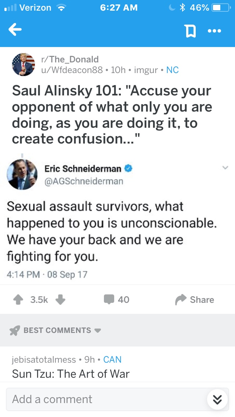Open comments via the speech bubble icon
235x417 pixels.
pyautogui.click(x=109, y=300)
